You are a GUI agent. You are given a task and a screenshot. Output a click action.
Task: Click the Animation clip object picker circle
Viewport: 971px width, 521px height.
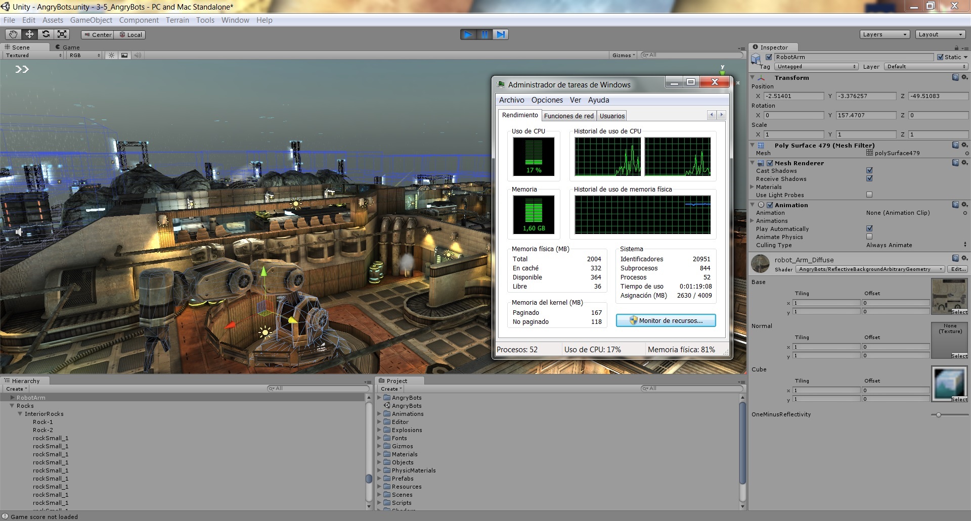(965, 213)
